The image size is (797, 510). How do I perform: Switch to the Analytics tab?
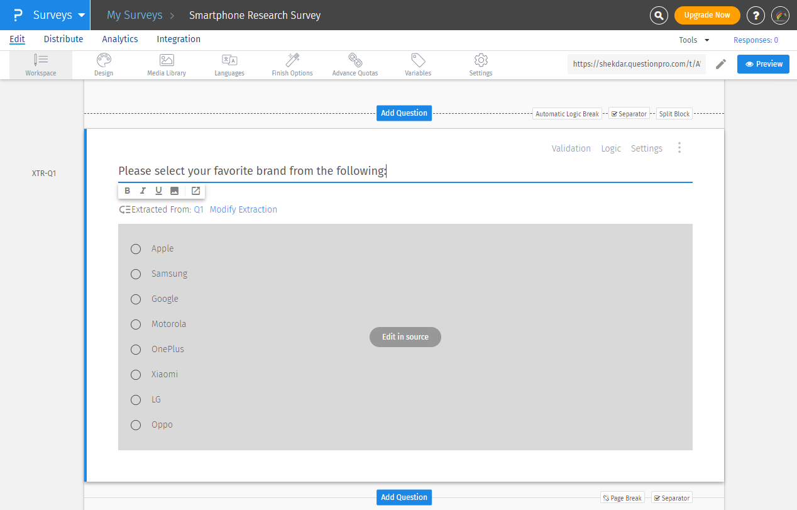[119, 39]
